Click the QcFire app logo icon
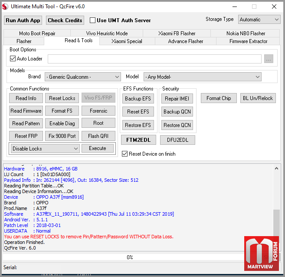This screenshot has height=277, width=285. pos(5,7)
